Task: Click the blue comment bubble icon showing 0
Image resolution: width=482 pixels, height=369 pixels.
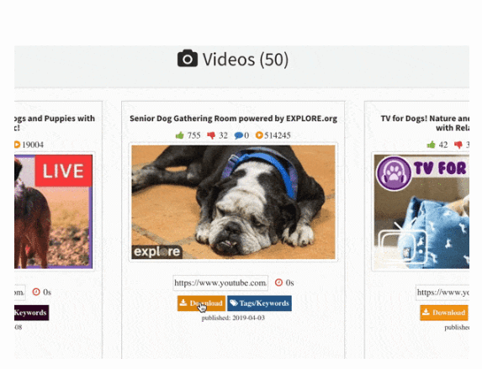Action: pyautogui.click(x=239, y=135)
